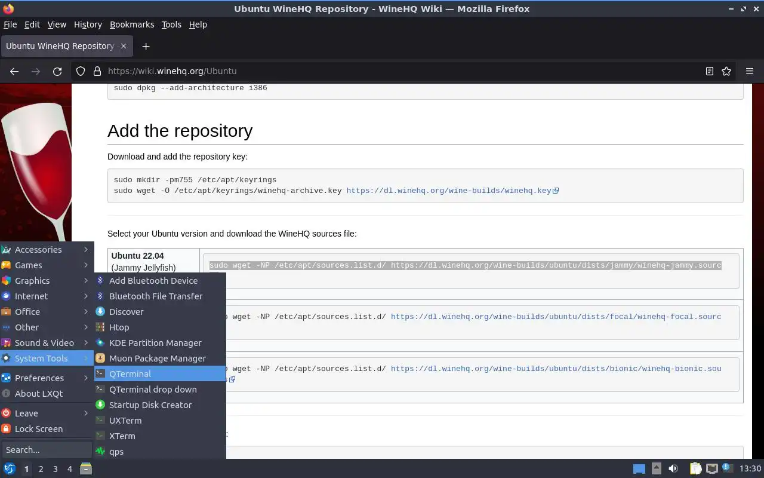Toggle reader view in address bar
The width and height of the screenshot is (764, 478).
(x=710, y=71)
